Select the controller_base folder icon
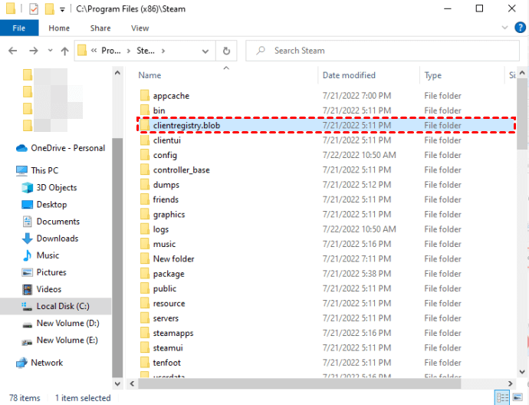This screenshot has height=405, width=529. pos(145,170)
